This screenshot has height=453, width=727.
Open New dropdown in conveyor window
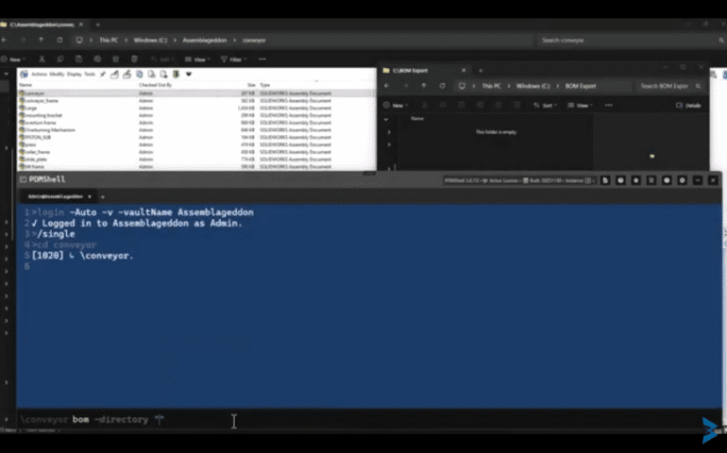[x=13, y=59]
